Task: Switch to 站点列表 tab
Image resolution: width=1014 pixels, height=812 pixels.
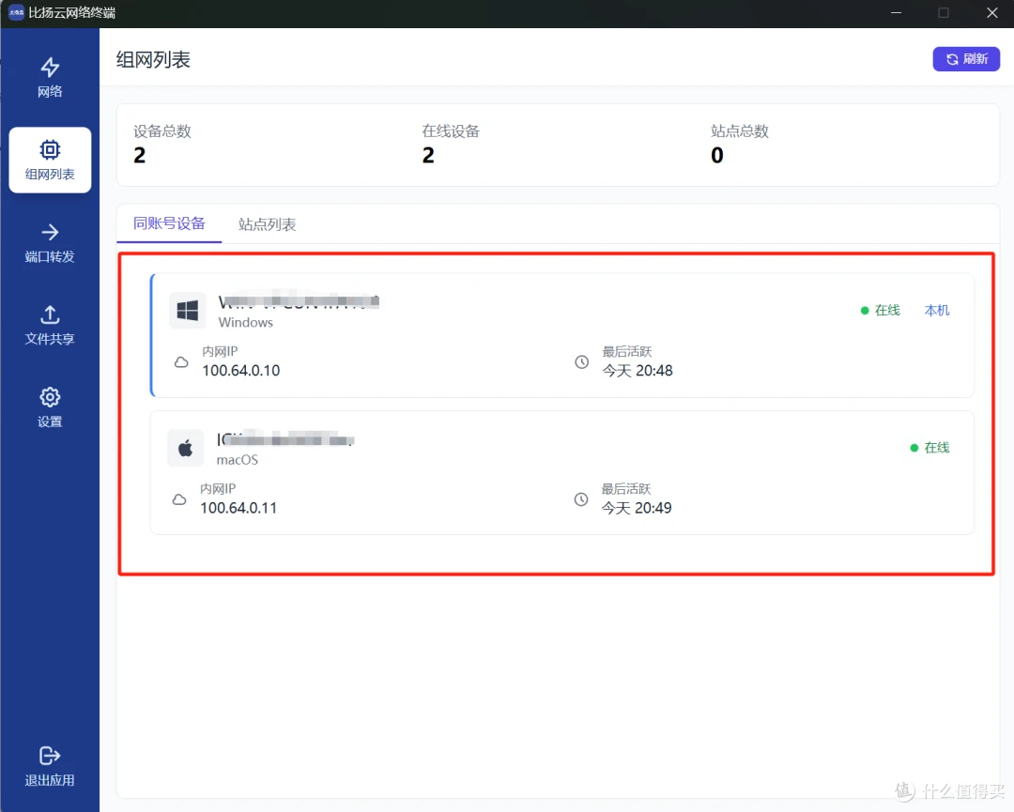Action: tap(267, 224)
